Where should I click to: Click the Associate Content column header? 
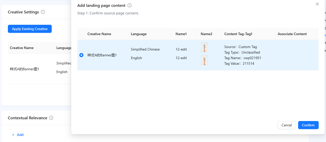[x=292, y=34]
